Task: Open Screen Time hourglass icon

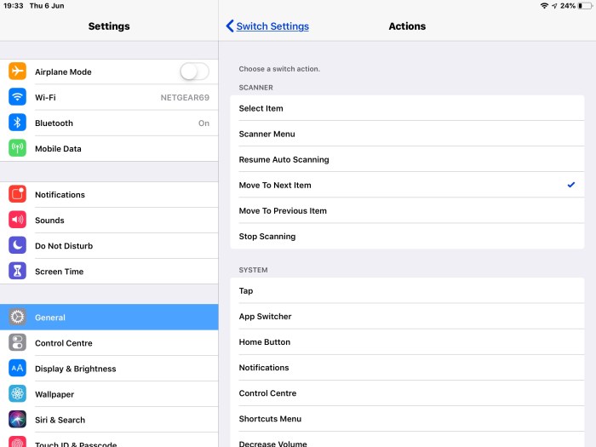Action: pos(17,271)
